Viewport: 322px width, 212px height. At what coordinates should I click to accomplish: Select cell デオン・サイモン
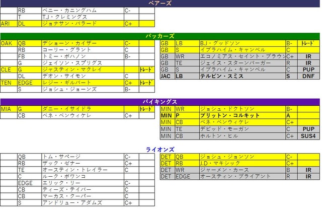click(83, 76)
